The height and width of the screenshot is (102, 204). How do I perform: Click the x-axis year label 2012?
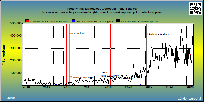click(47, 87)
